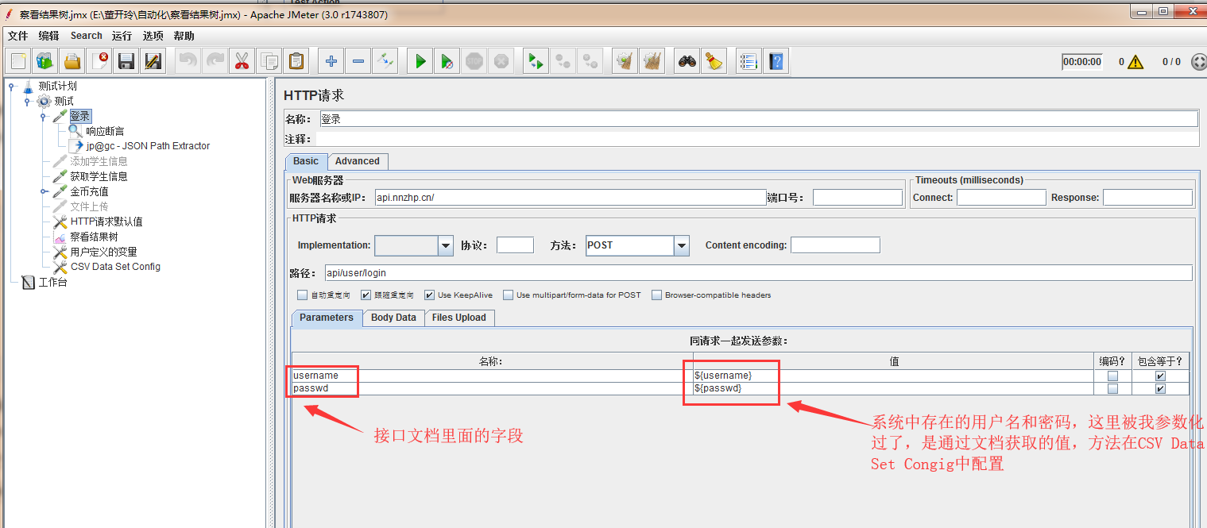Viewport: 1207px width, 528px height.
Task: Start remote engines icon
Action: coord(536,61)
